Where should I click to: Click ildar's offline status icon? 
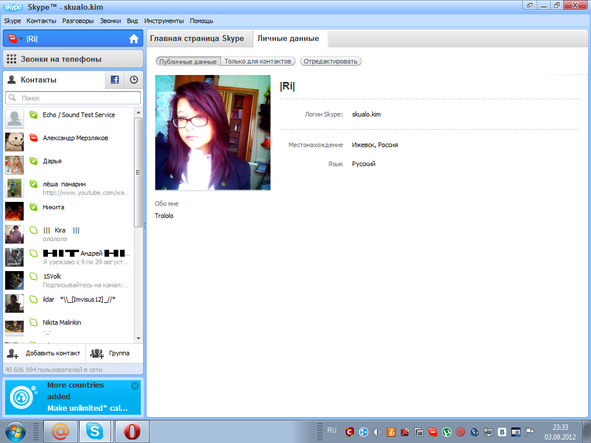point(33,299)
